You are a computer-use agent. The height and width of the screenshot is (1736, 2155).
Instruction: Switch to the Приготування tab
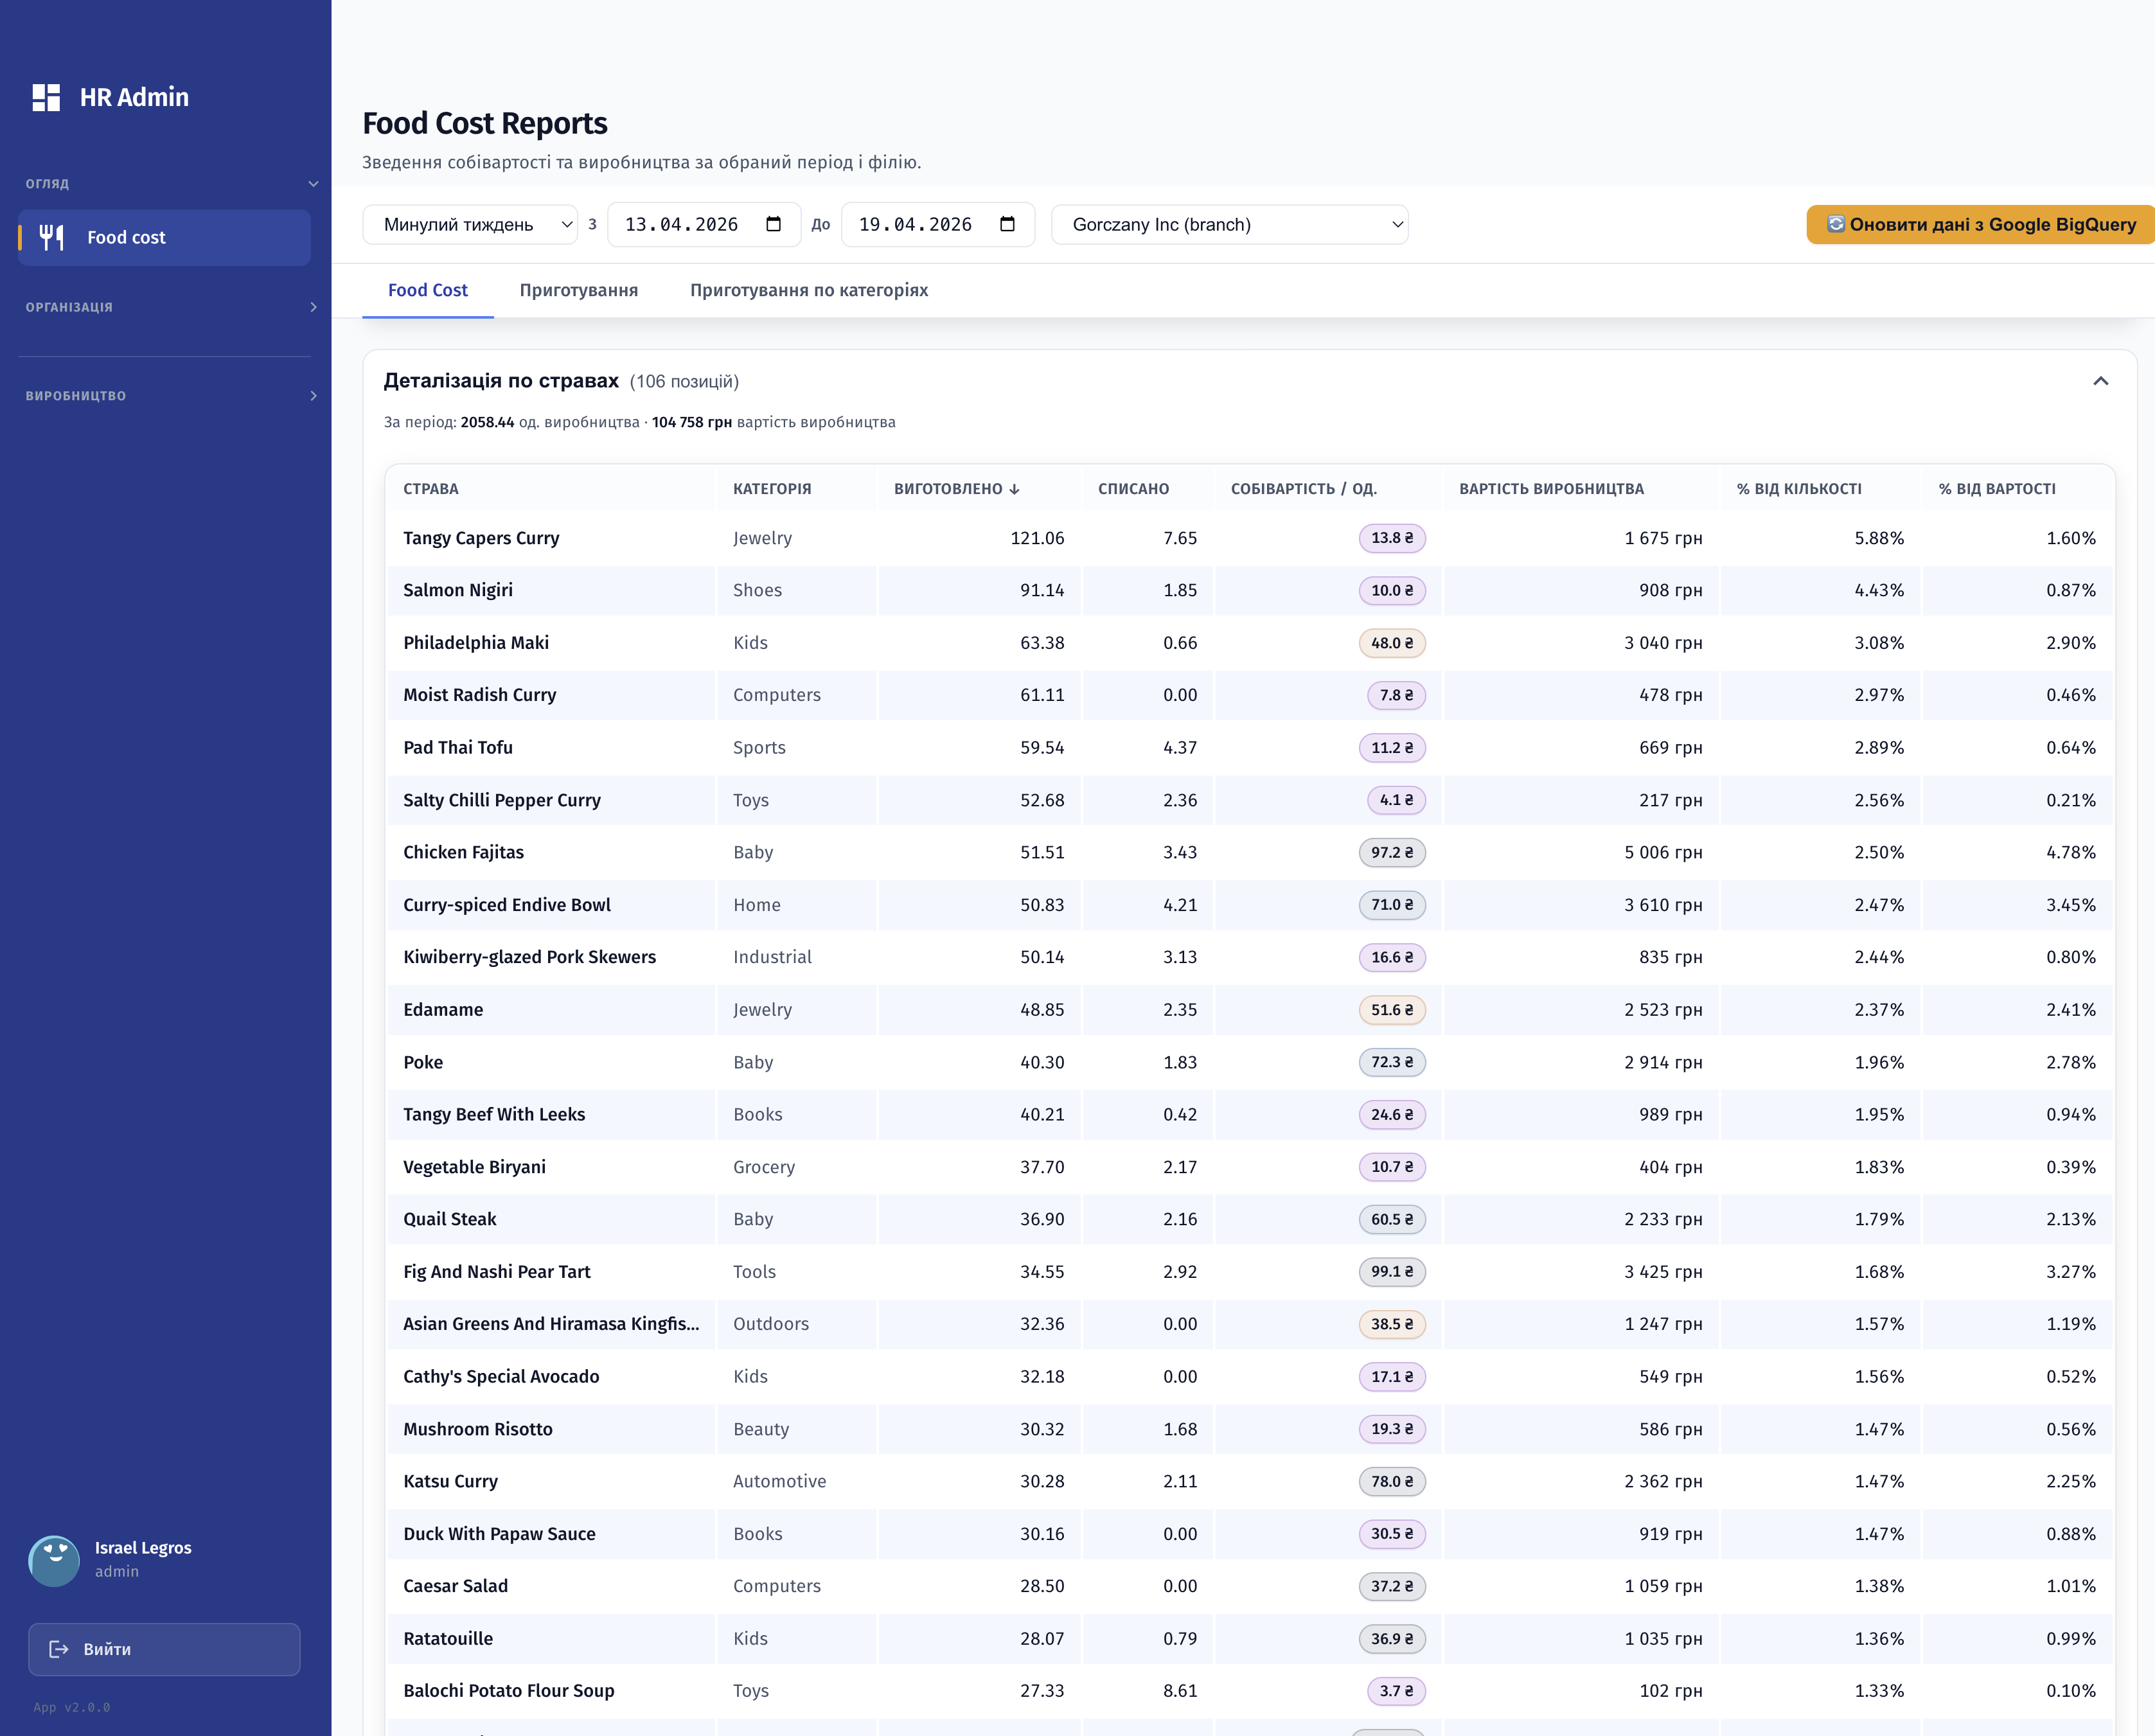tap(579, 290)
